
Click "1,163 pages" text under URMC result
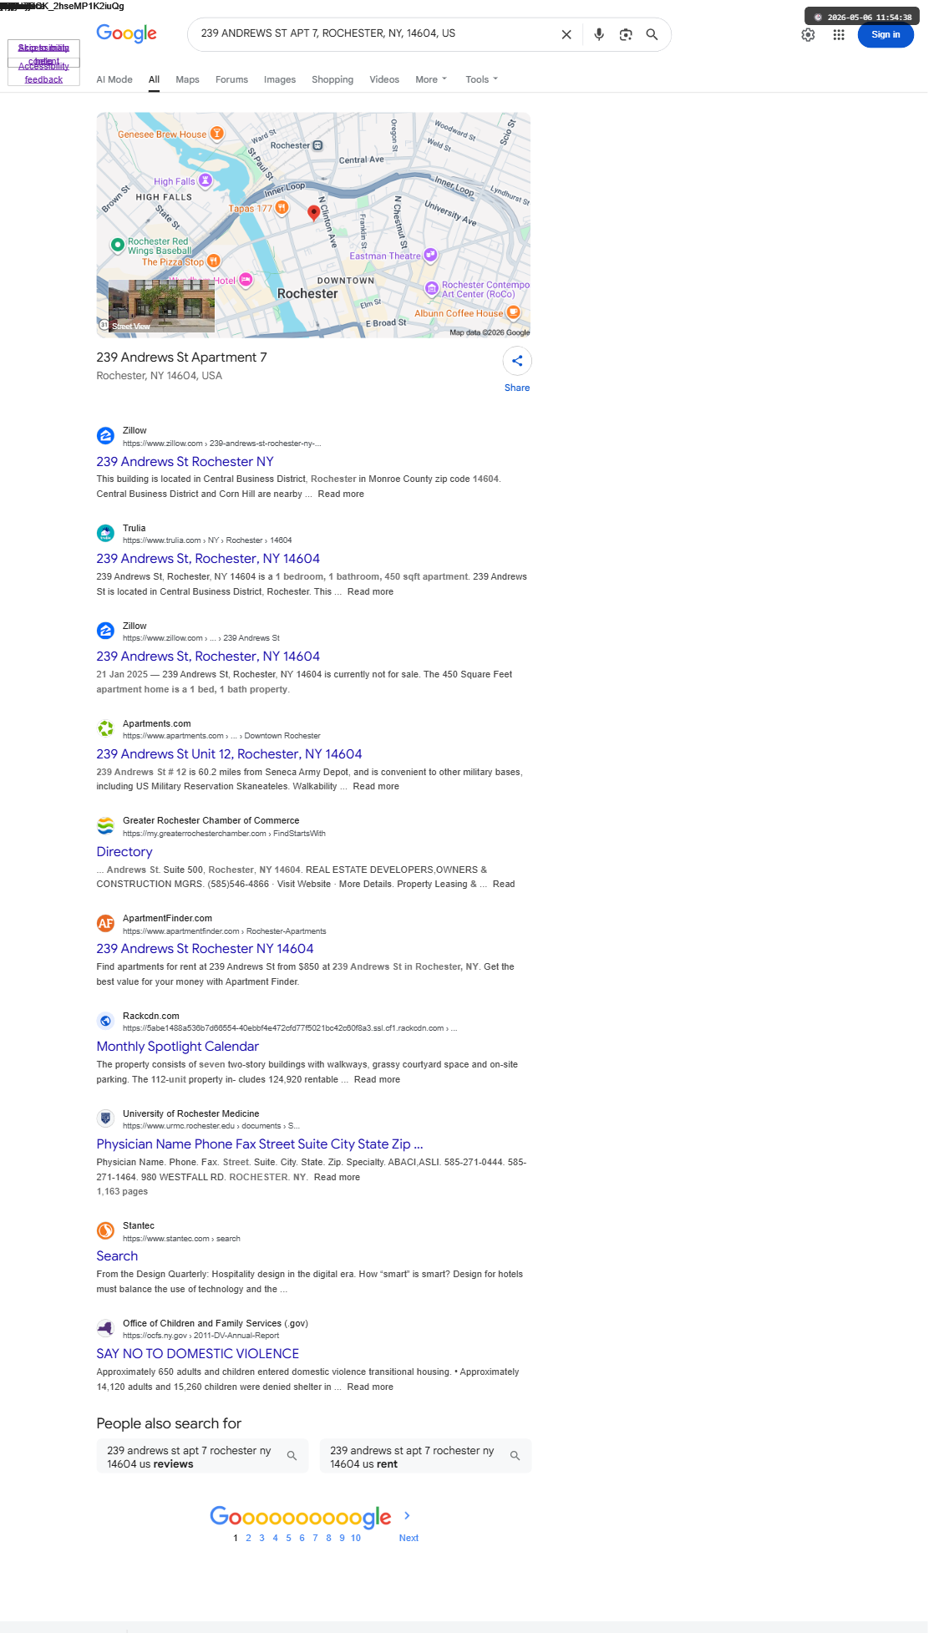click(x=122, y=1192)
